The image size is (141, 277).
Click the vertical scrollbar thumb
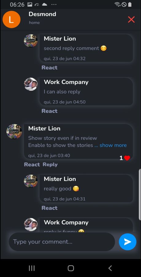tap(140, 194)
